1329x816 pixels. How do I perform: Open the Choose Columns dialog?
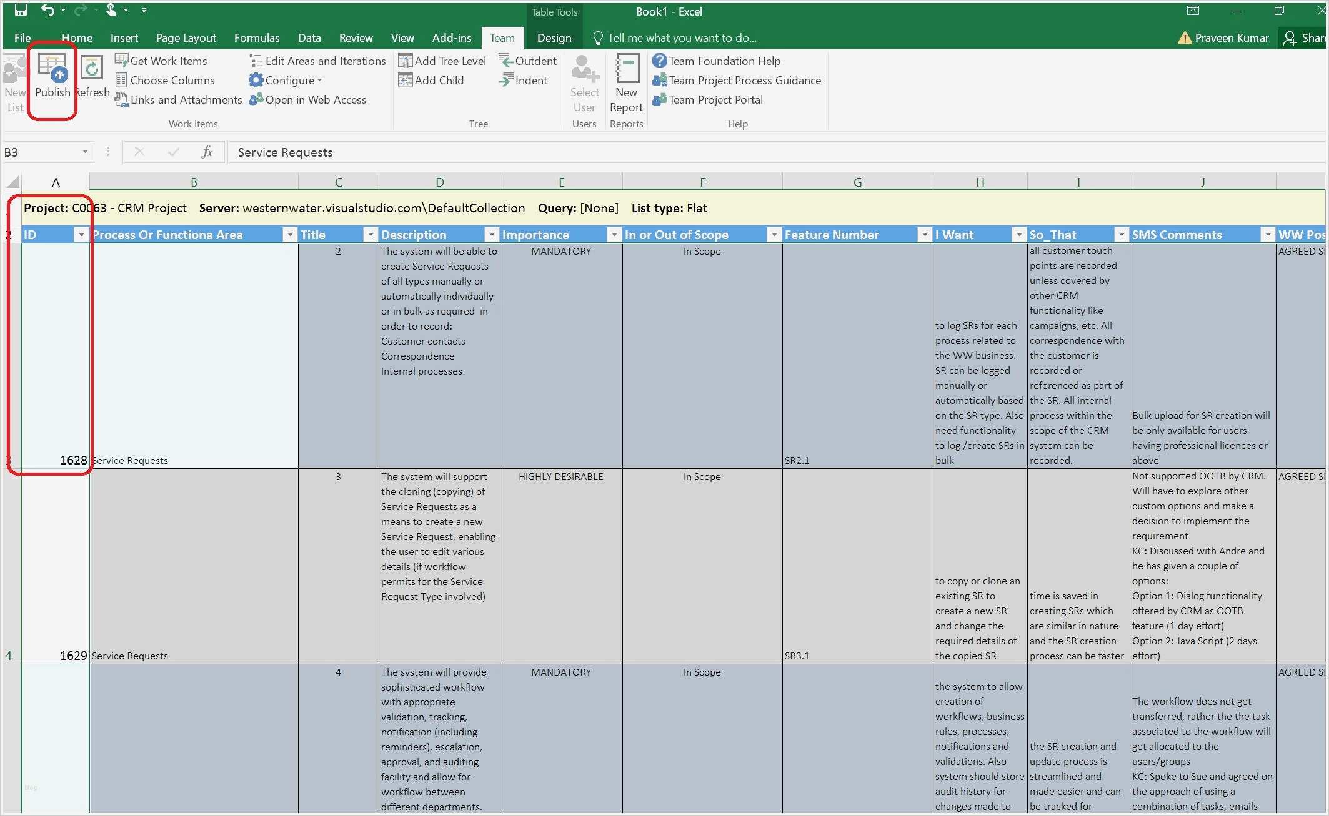172,80
